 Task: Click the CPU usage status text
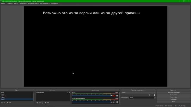[x=180, y=106]
